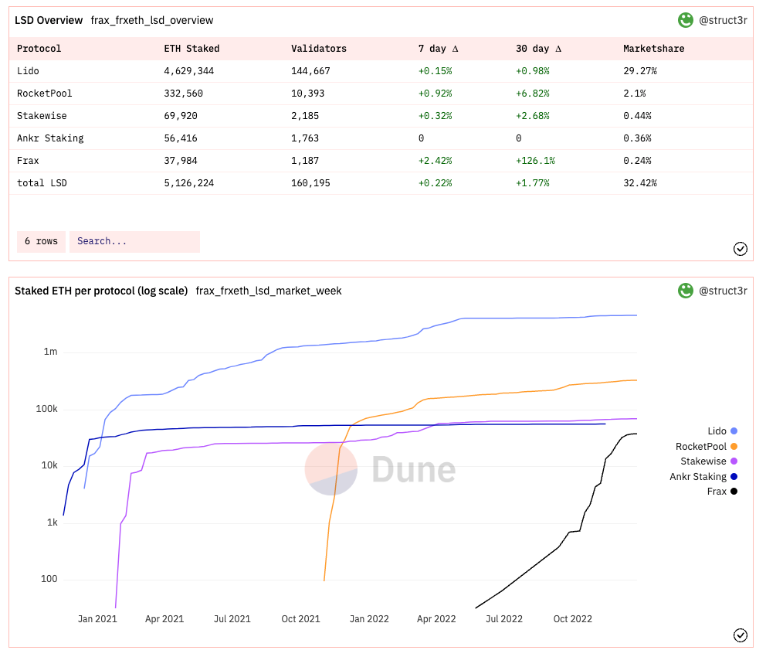Screen dimensions: 766x657
Task: Click the checkmark icon below the table
Action: (740, 248)
